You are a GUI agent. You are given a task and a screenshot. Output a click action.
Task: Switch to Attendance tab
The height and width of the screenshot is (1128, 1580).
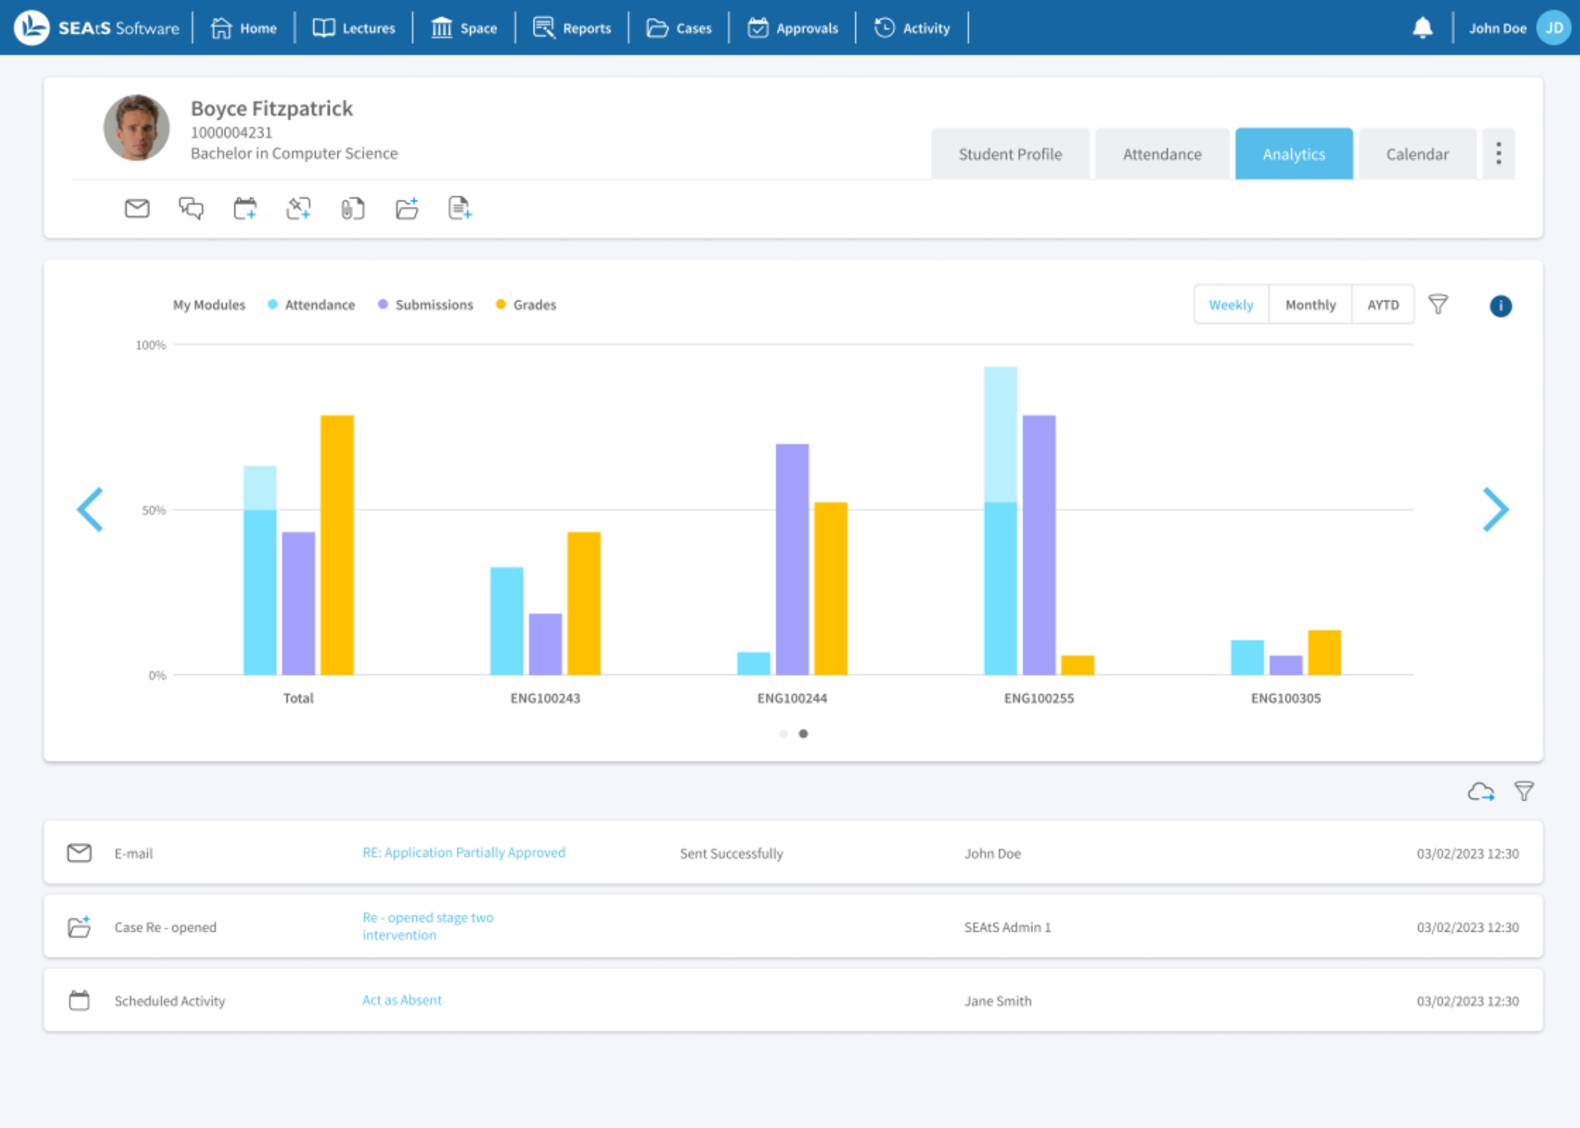click(x=1161, y=154)
